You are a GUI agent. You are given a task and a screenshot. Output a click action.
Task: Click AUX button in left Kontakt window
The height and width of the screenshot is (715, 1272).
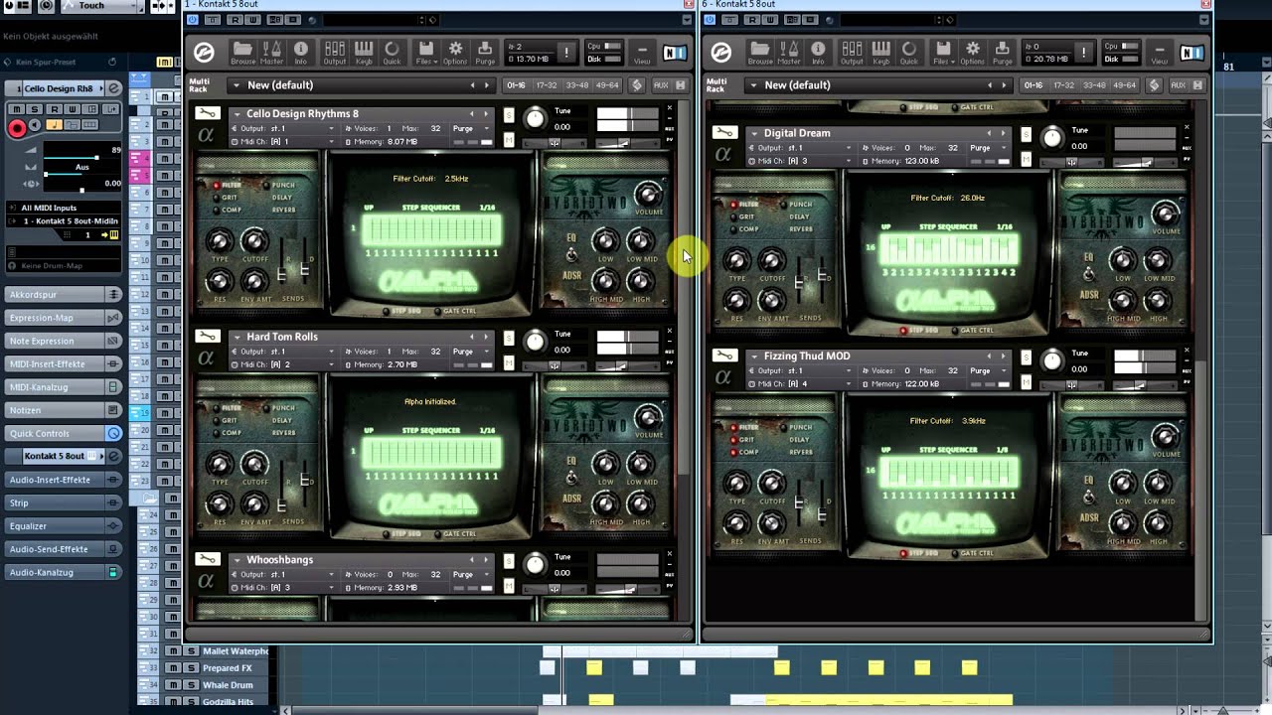pos(661,85)
